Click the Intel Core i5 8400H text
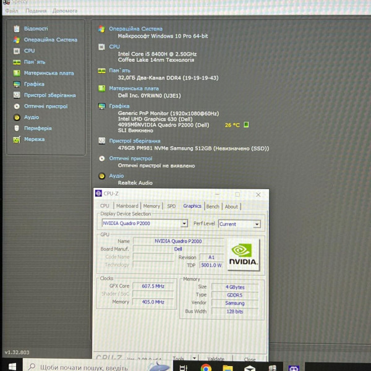This screenshot has width=371, height=371. point(157,54)
